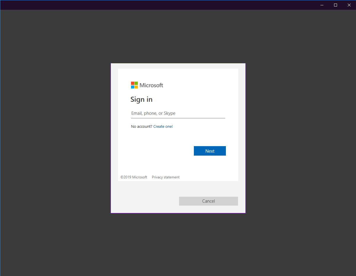The width and height of the screenshot is (356, 276).
Task: Click the Microsoft logo icon
Action: [x=134, y=85]
